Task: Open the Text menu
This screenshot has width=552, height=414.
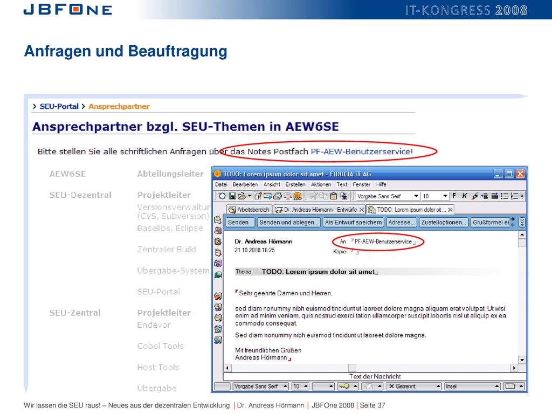Action: [342, 184]
